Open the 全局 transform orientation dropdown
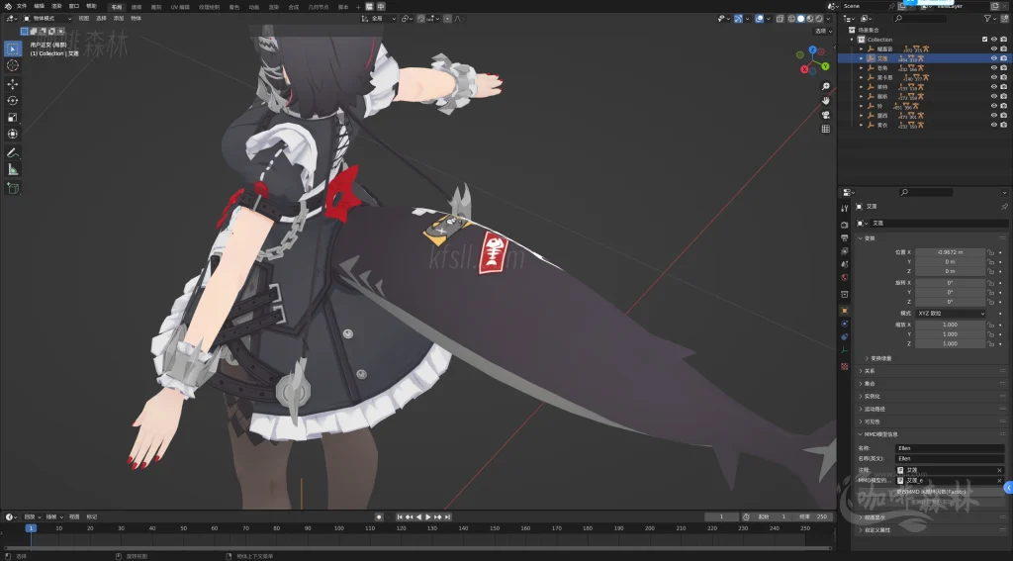The image size is (1013, 561). 379,19
